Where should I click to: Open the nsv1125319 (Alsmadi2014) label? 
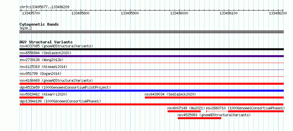[43, 67]
